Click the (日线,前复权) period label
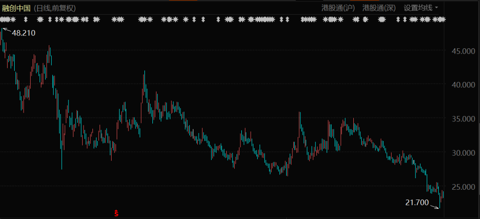 [54, 8]
